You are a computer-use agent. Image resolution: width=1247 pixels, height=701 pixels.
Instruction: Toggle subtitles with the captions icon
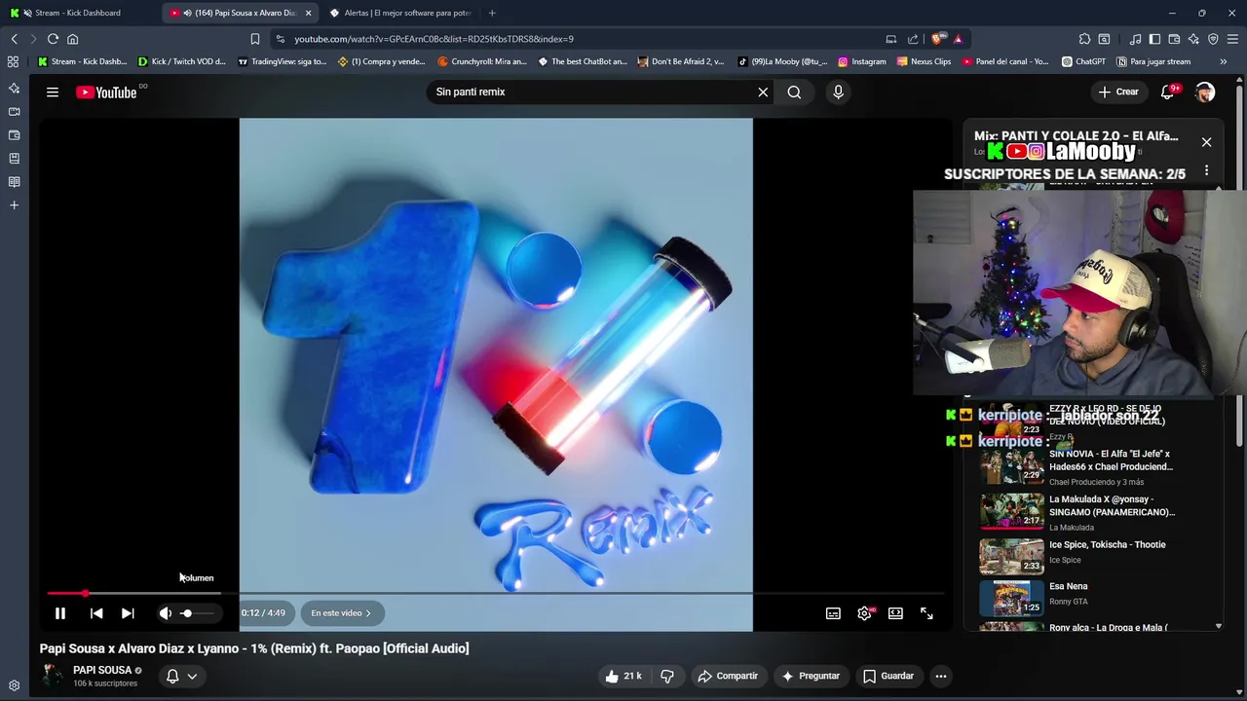coord(833,613)
